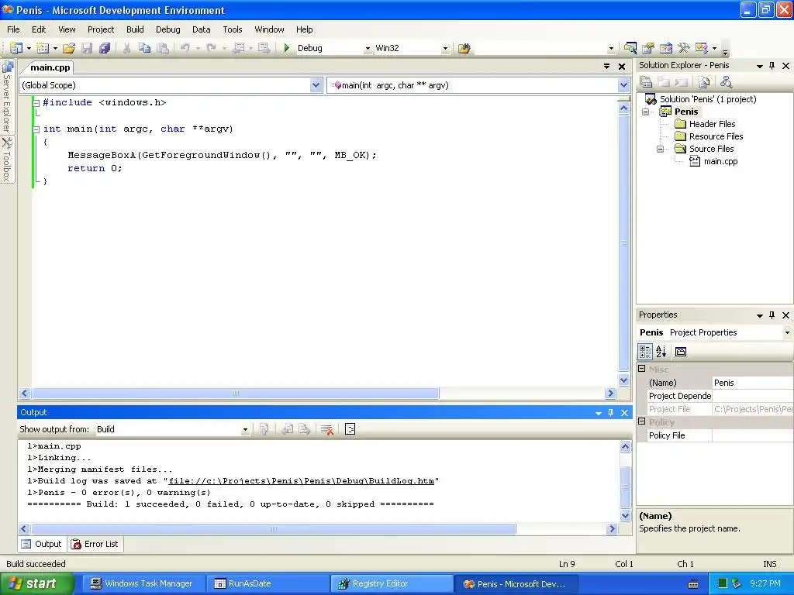Viewport: 794px width, 595px height.
Task: Click the Undo arrow icon
Action: [x=185, y=48]
